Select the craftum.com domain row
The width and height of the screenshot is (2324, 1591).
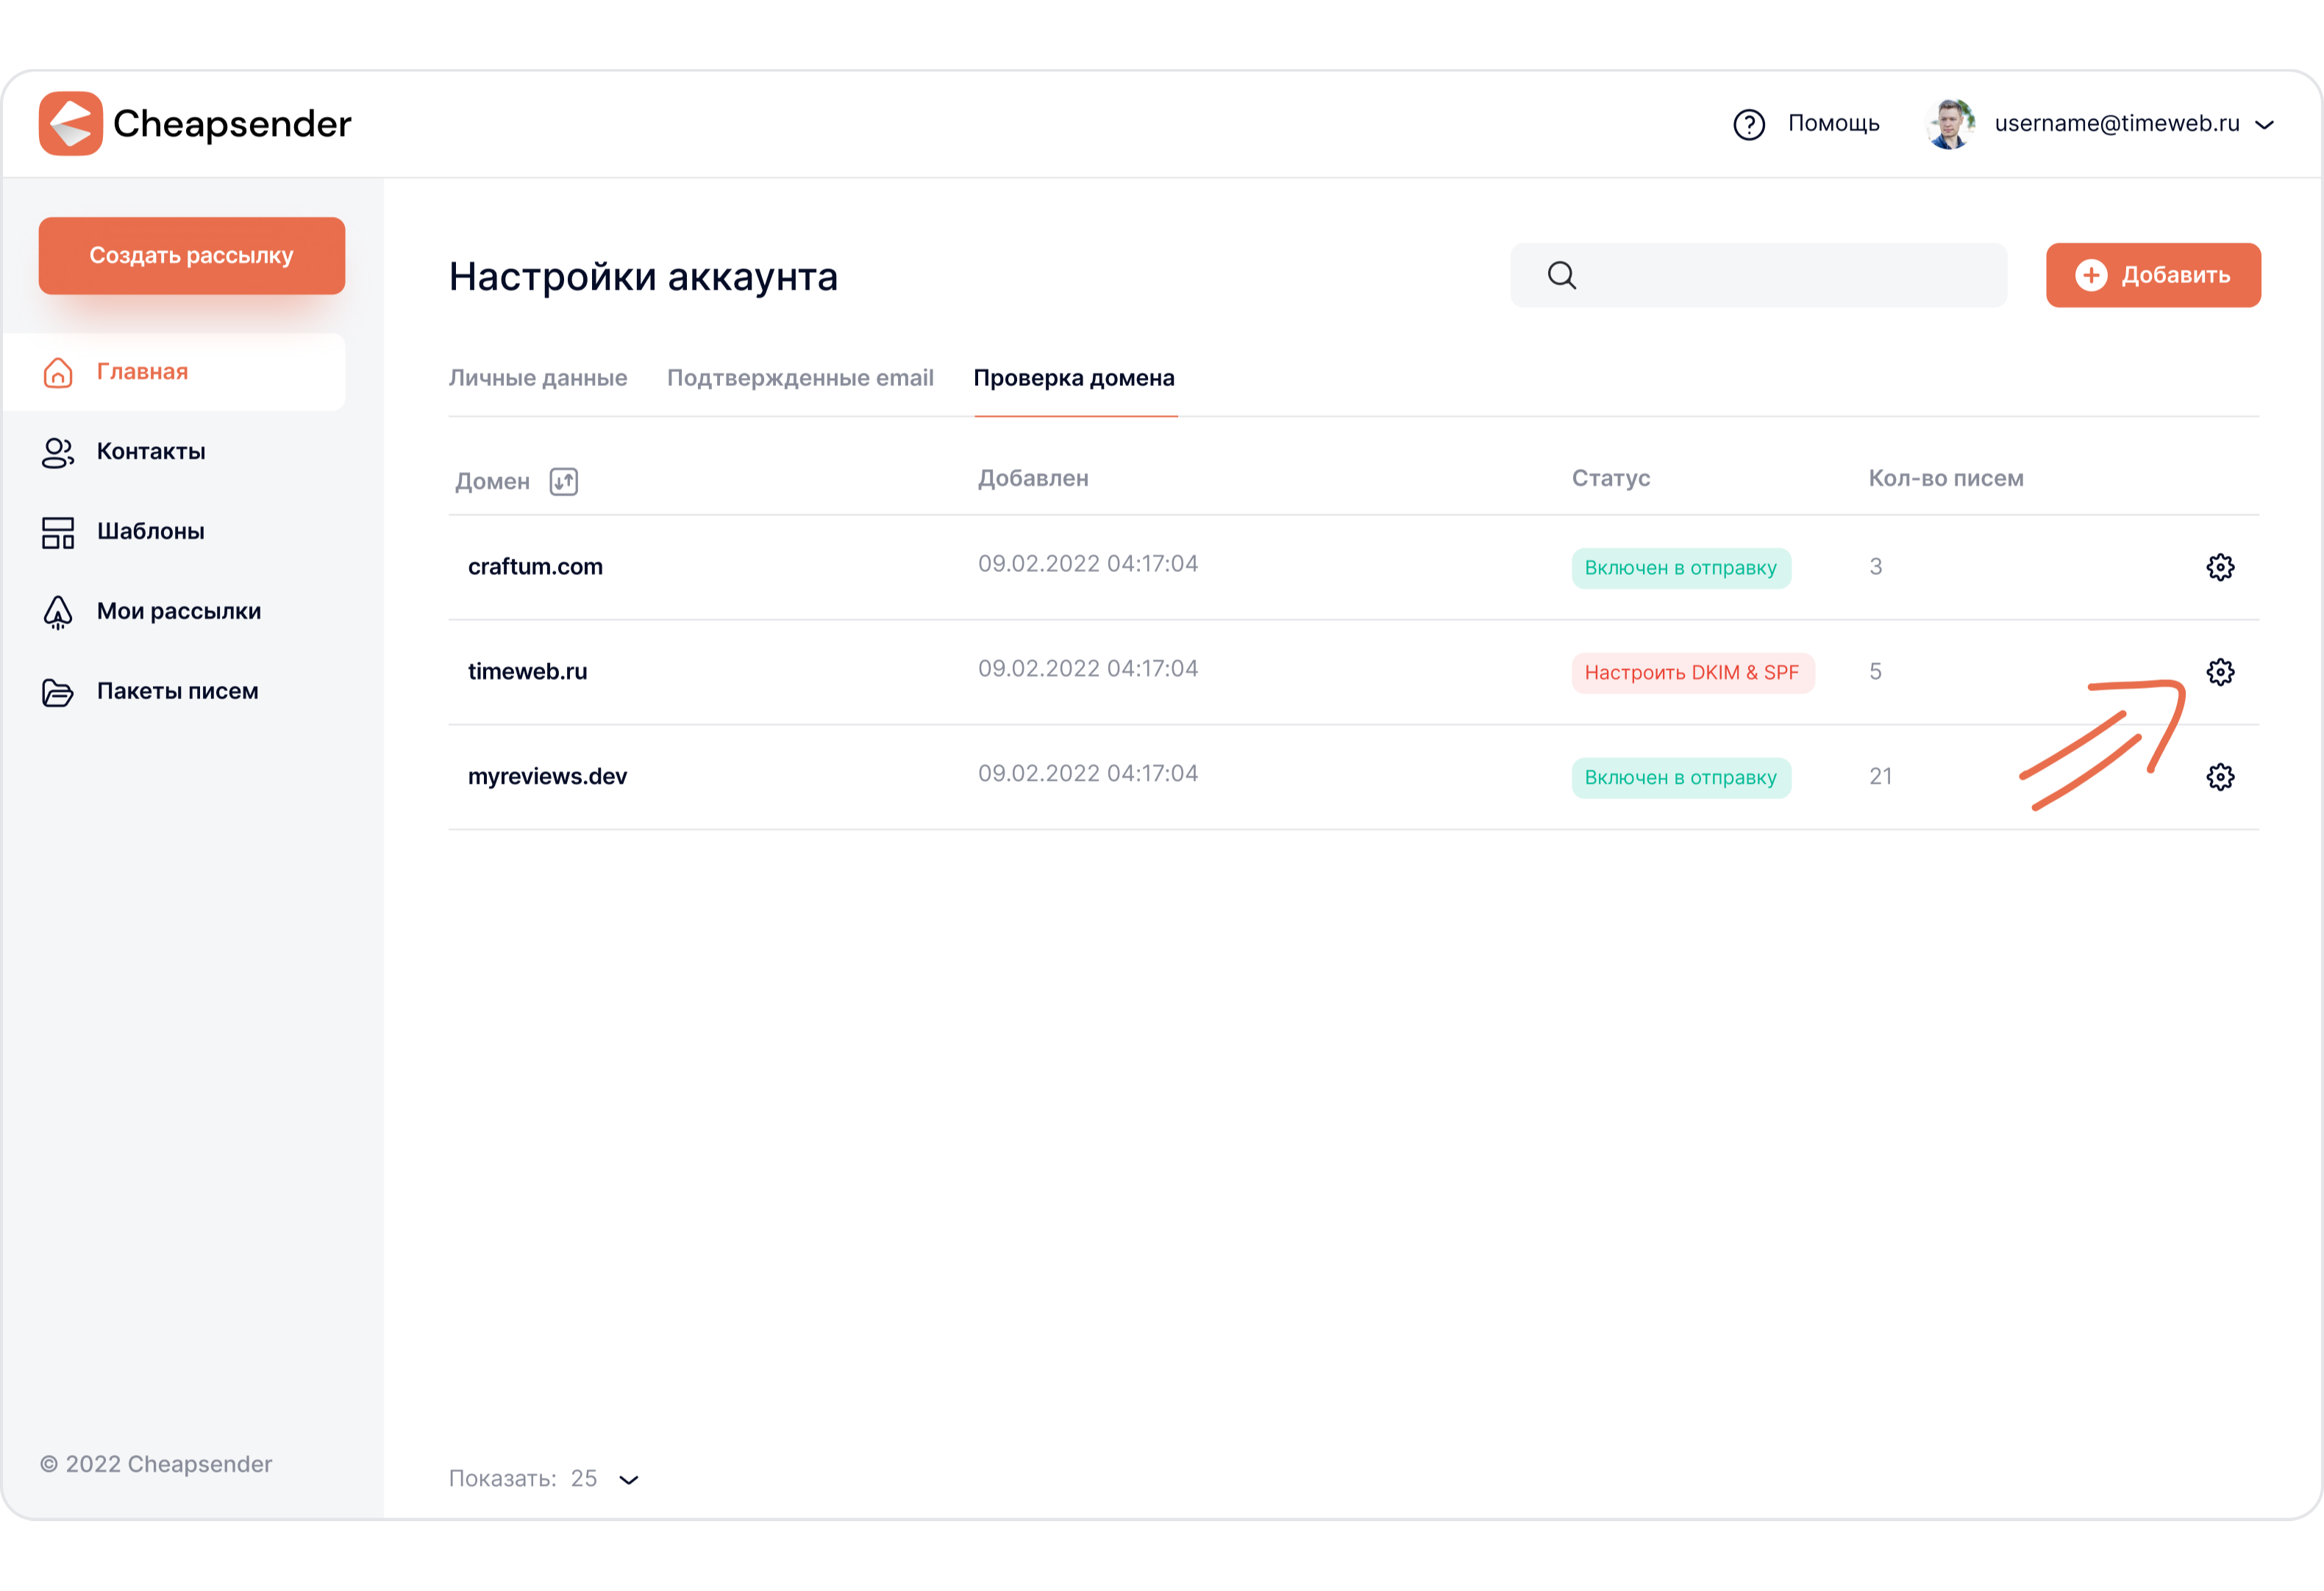[1353, 568]
